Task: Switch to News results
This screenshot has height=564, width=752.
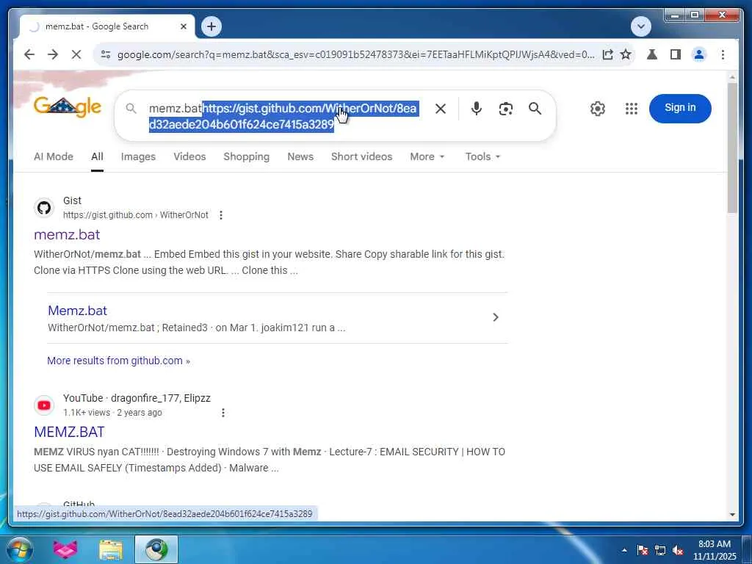Action: [x=300, y=156]
